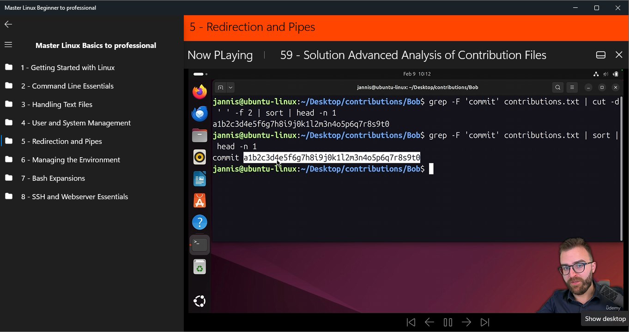629x332 pixels.
Task: Toggle picture-in-picture mode for the video
Action: 600,54
